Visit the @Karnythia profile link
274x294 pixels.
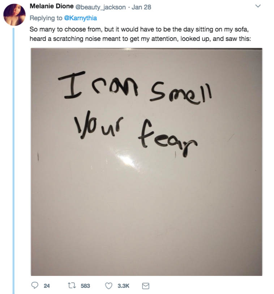click(80, 18)
